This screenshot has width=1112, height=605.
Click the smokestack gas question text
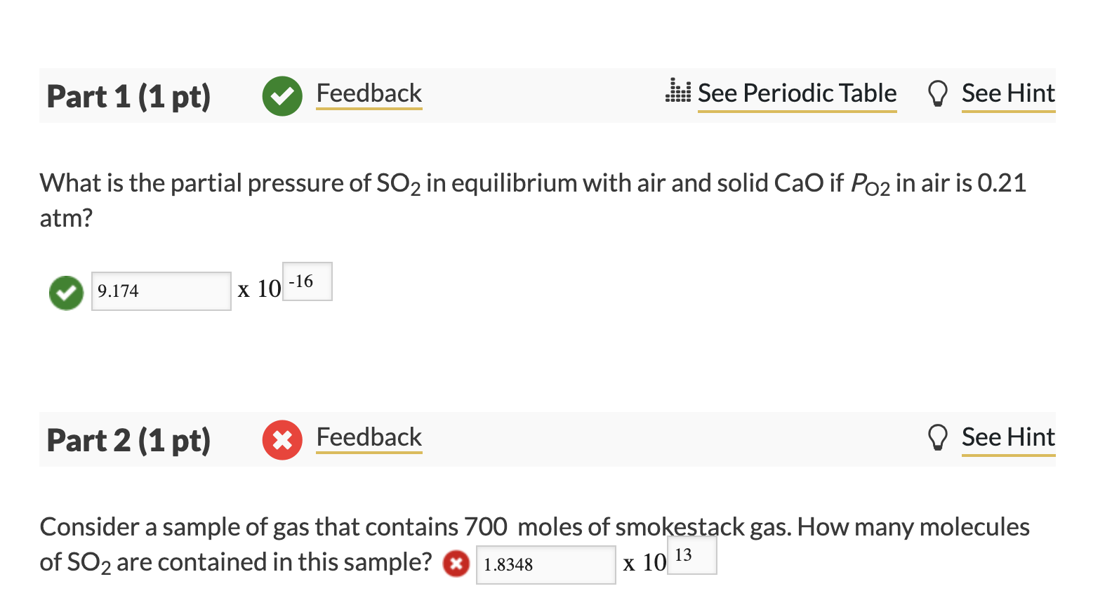534,527
